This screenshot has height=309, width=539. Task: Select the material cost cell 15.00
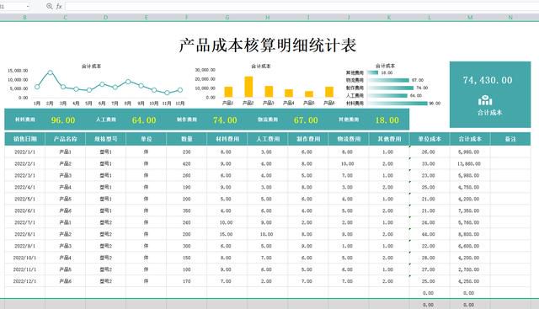point(227,234)
